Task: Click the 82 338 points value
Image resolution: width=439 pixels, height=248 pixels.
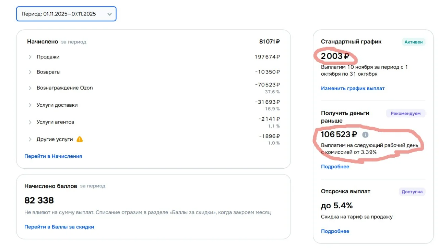Action: pyautogui.click(x=39, y=200)
